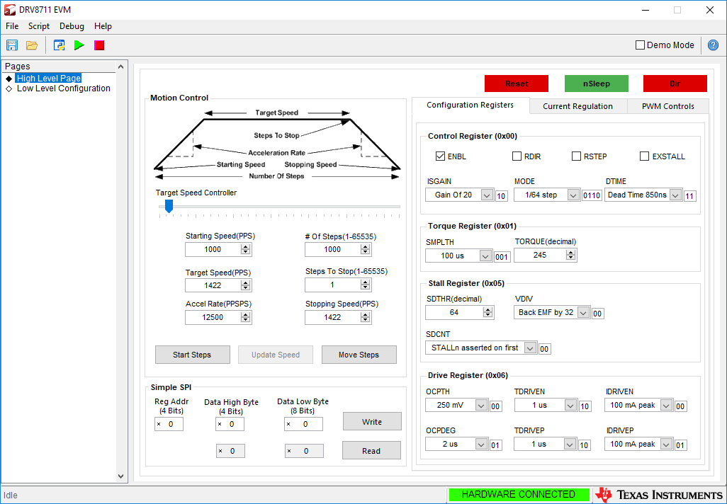Enable the RSTEP checkbox
The height and width of the screenshot is (504, 727).
coord(576,156)
